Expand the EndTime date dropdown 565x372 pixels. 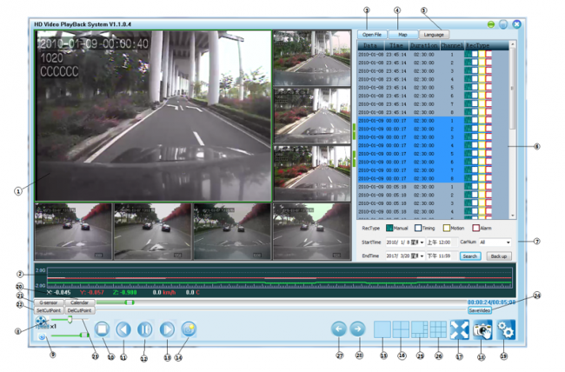tap(423, 256)
